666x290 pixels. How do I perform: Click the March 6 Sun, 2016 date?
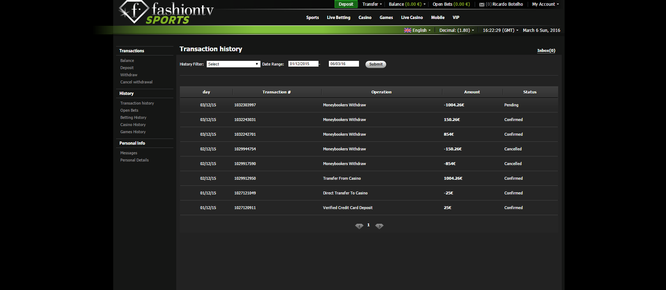click(x=541, y=30)
